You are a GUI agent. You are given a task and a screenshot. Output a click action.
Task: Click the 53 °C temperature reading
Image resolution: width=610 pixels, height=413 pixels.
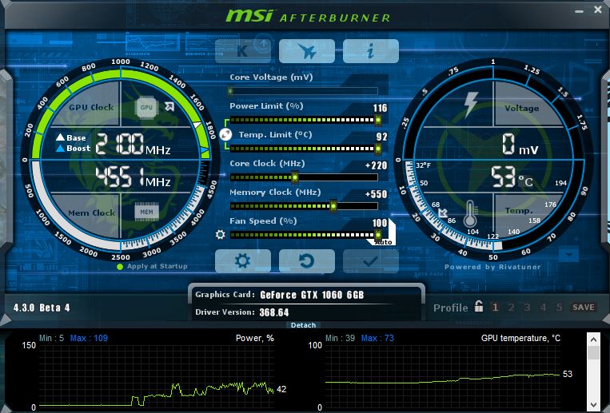click(x=512, y=177)
